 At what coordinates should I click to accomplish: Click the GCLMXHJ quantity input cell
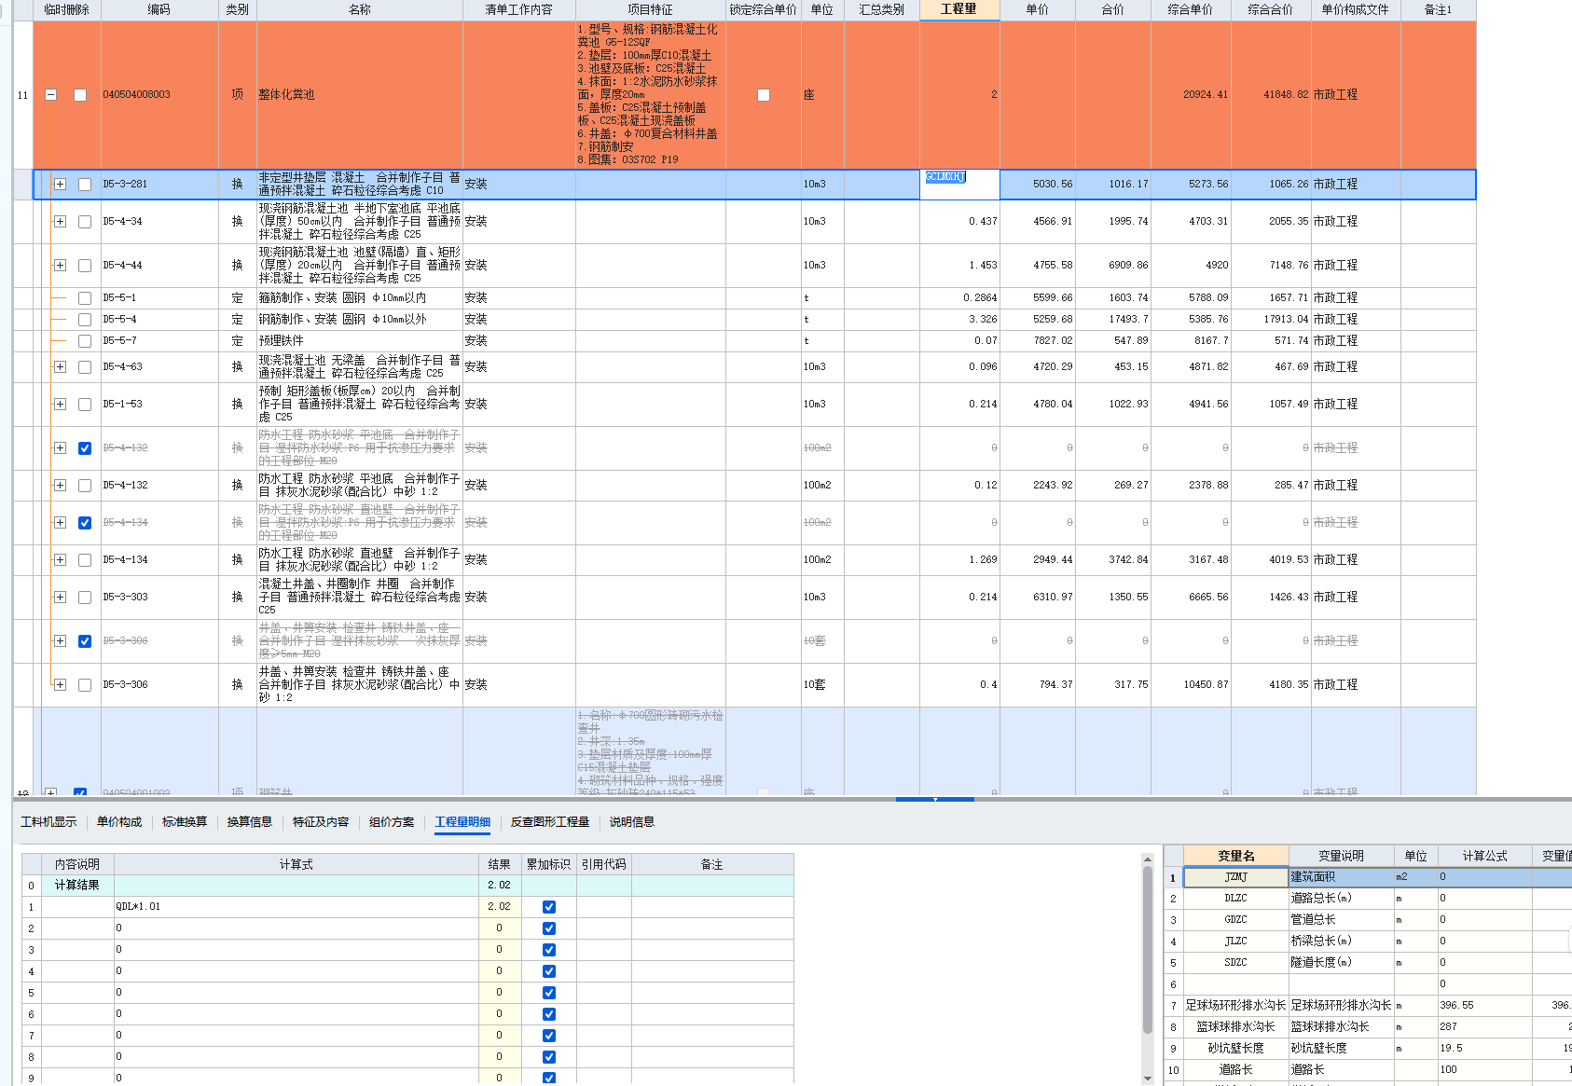959,185
